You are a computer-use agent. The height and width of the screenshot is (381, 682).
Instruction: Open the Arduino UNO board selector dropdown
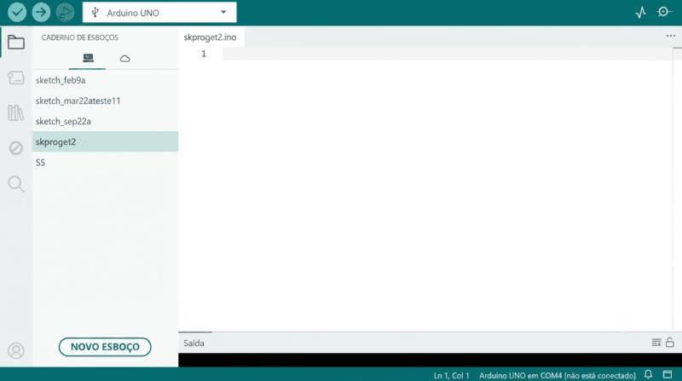159,13
